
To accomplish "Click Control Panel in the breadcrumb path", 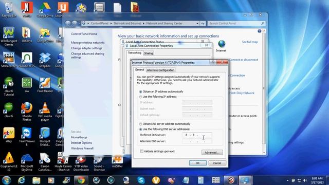I will point(100,23).
